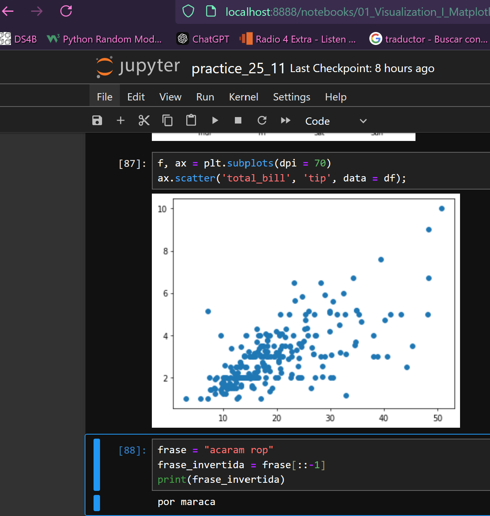The width and height of the screenshot is (490, 516).
Task: Collapse cell 88 output via blue bar
Action: tap(97, 503)
